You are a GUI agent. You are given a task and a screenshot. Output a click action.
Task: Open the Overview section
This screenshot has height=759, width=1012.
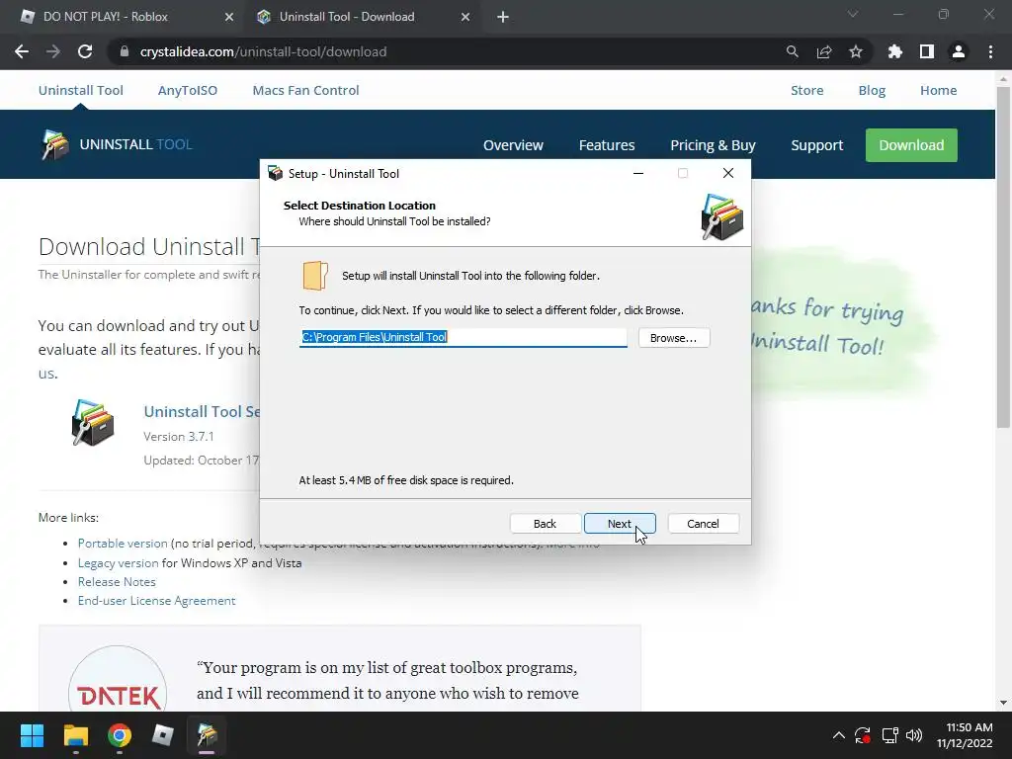click(513, 145)
